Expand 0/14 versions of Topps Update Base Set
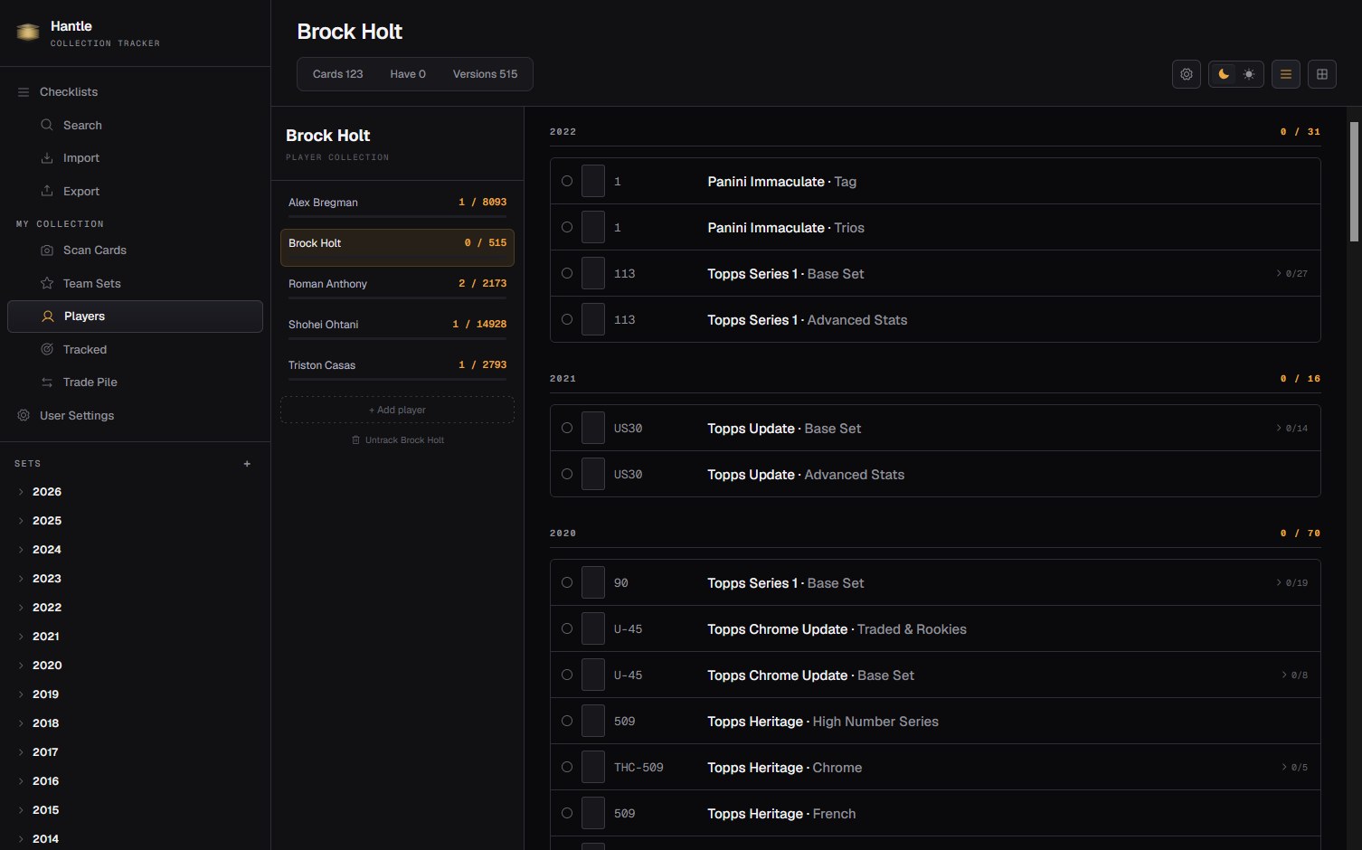This screenshot has width=1362, height=850. (1292, 428)
